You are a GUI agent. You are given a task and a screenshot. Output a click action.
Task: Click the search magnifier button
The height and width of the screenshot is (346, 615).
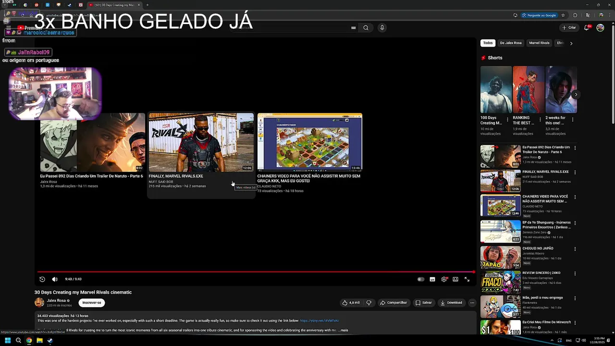[366, 27]
